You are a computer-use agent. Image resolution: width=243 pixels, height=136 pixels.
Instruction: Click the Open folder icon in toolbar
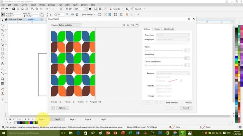point(7,9)
